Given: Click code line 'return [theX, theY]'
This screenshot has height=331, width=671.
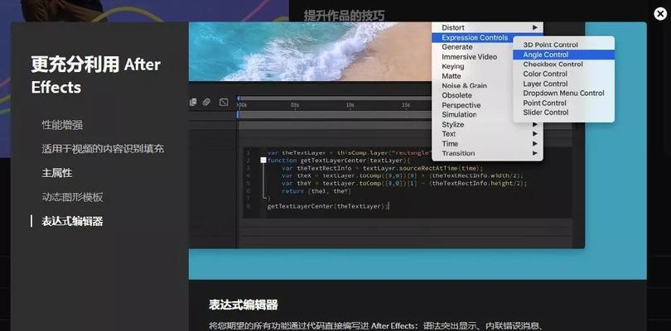Looking at the screenshot, I should [316, 191].
